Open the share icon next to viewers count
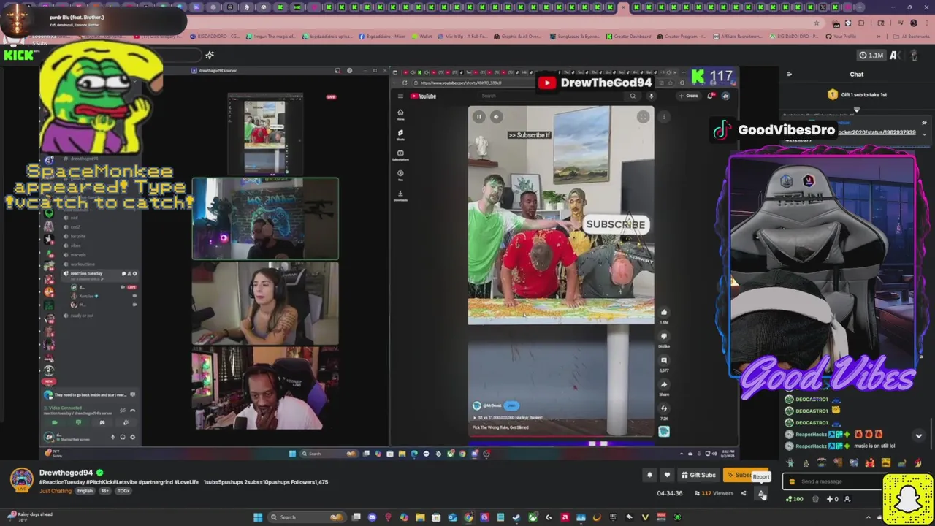Image resolution: width=935 pixels, height=526 pixels. tap(744, 493)
